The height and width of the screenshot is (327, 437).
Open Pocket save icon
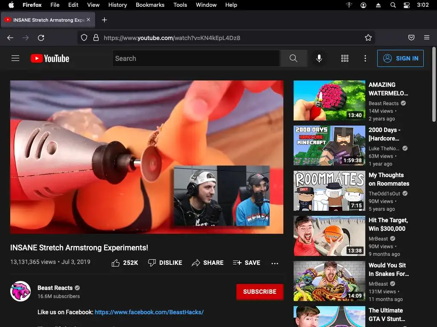click(411, 37)
